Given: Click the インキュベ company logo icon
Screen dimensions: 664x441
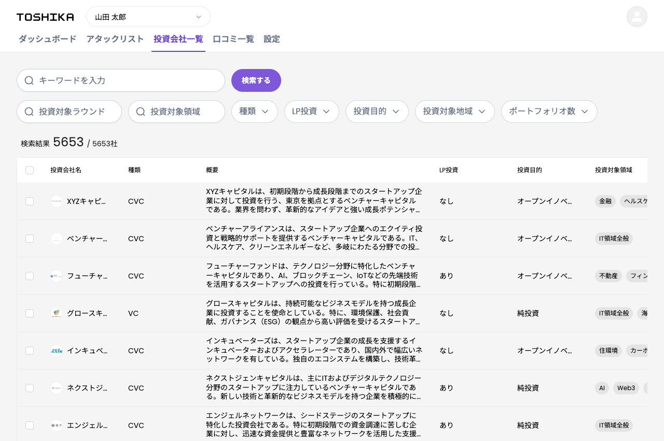Looking at the screenshot, I should tap(57, 351).
